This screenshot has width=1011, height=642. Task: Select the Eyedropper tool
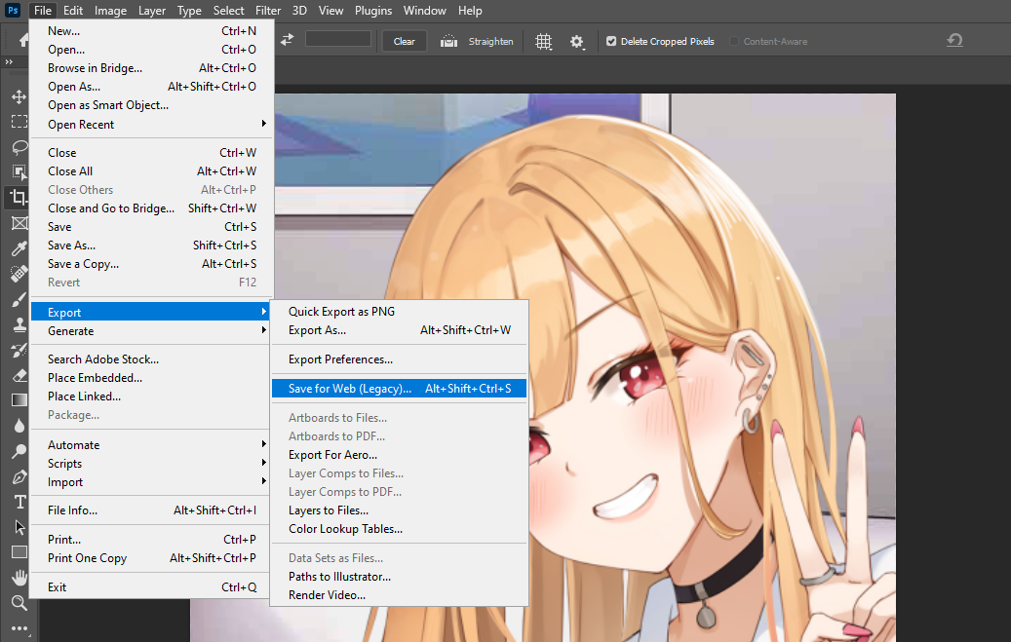coord(19,248)
